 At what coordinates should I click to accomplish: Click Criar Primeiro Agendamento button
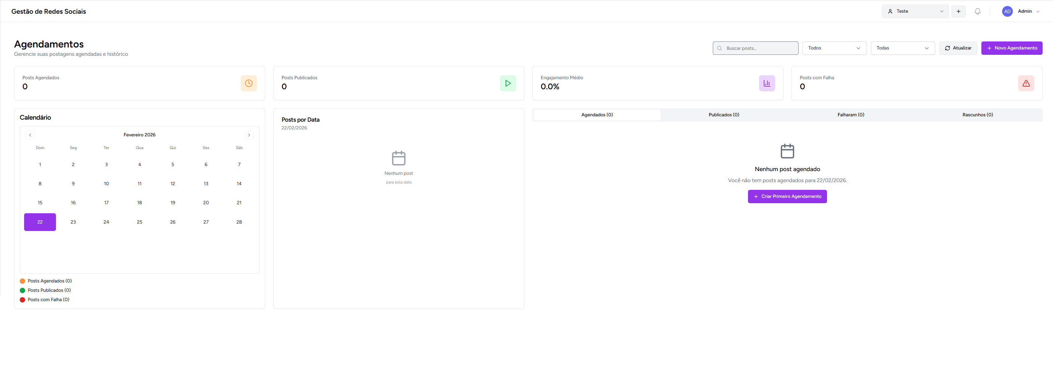[787, 196]
